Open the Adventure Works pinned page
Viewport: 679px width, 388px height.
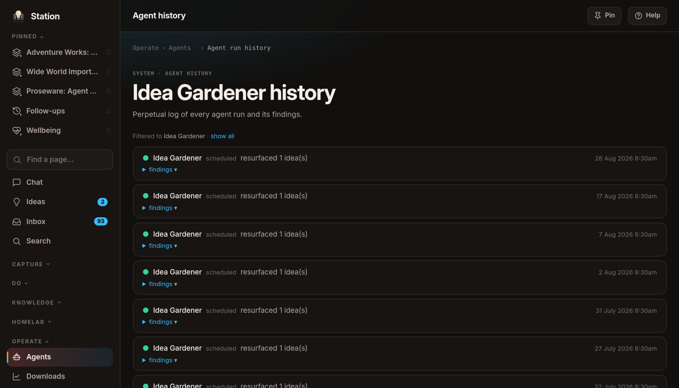tap(60, 52)
